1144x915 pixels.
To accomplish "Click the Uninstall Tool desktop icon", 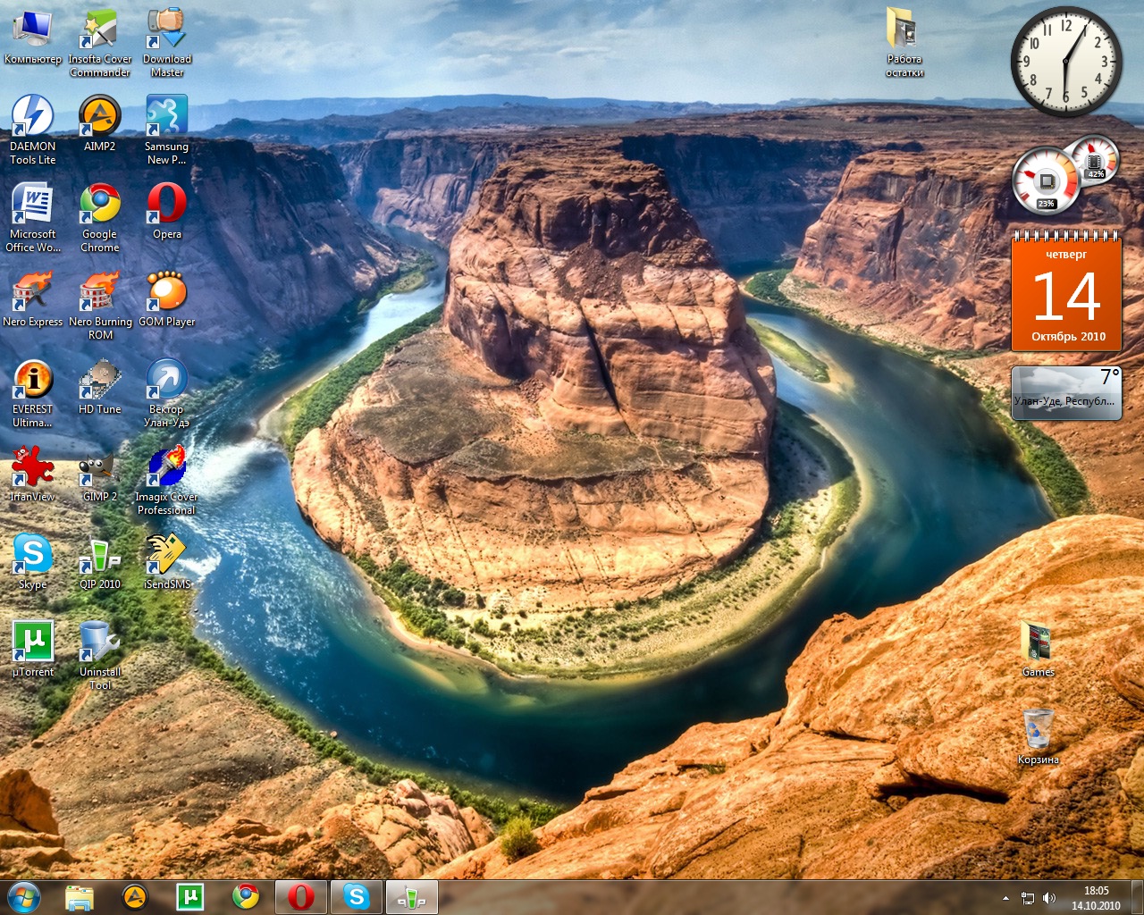I will [99, 643].
